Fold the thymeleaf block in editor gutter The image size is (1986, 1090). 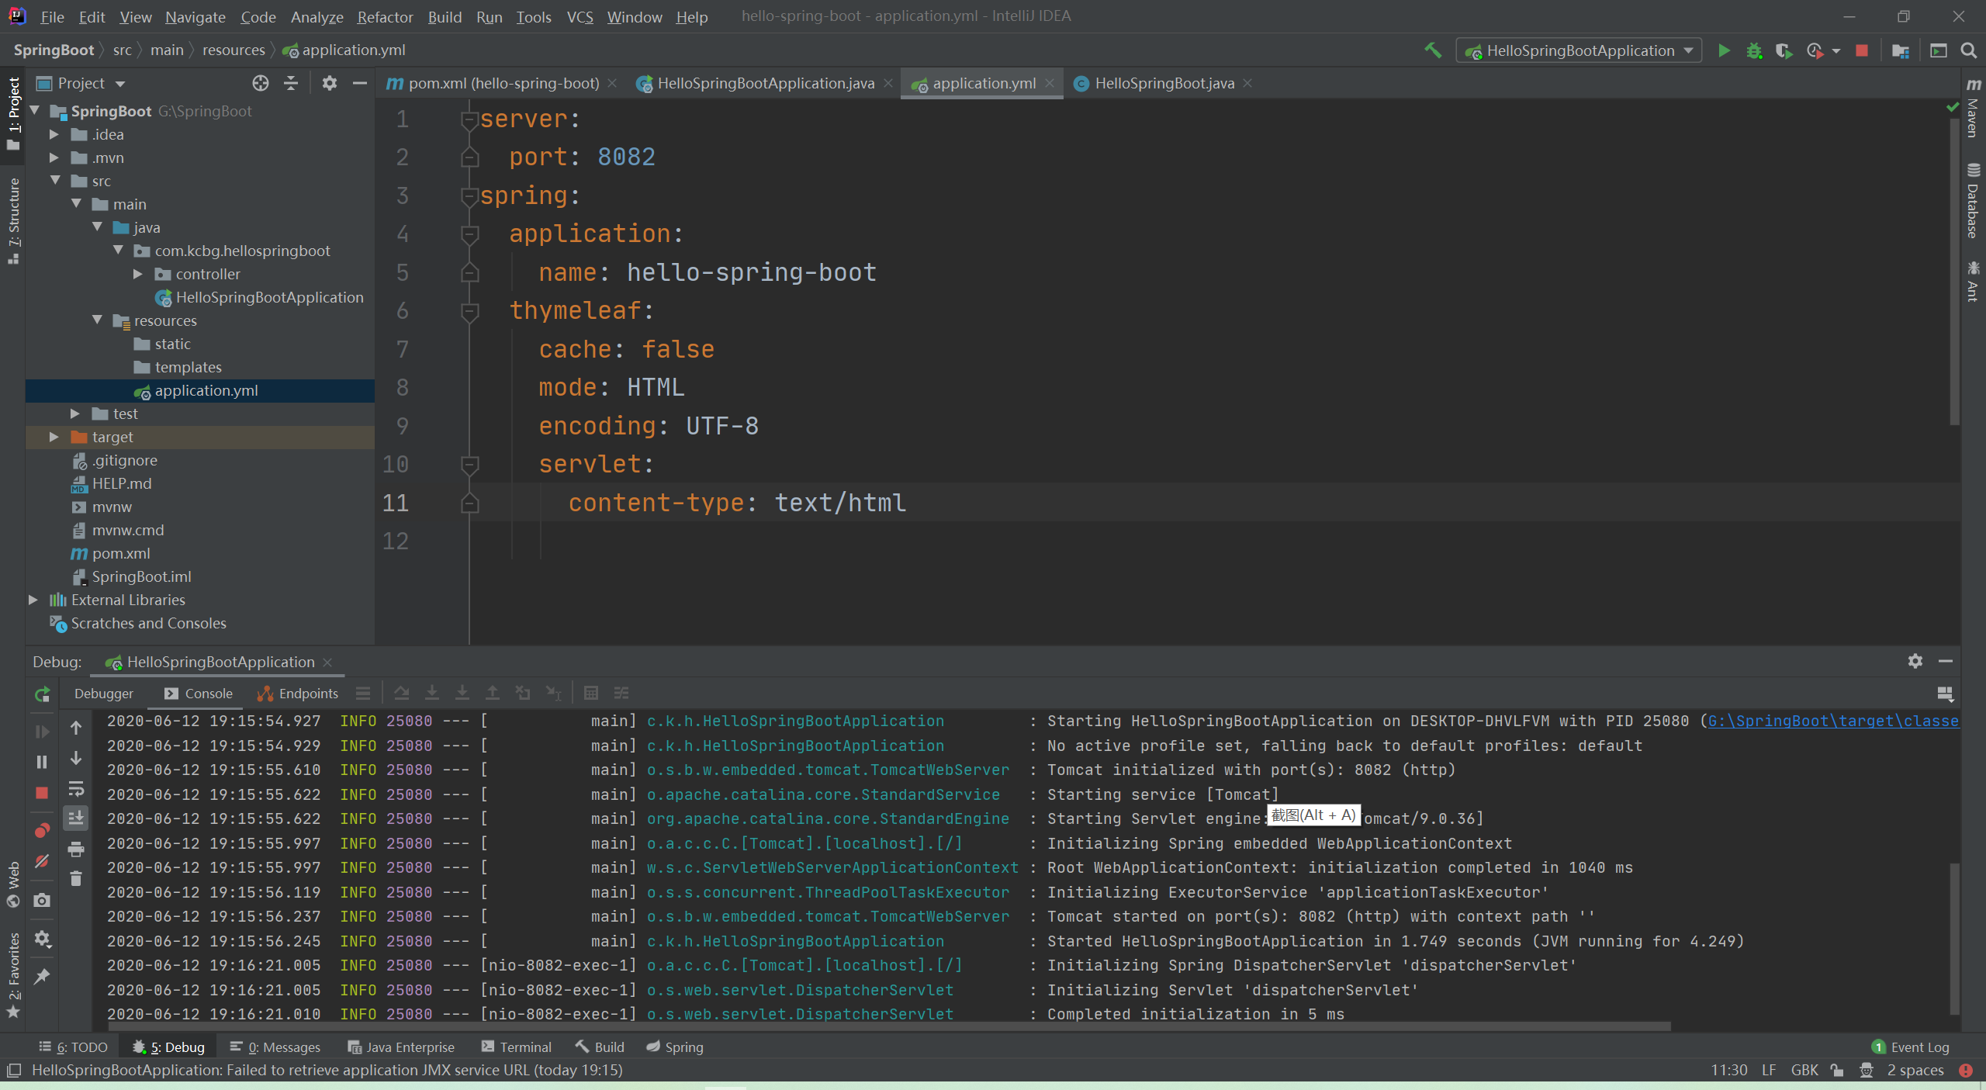pos(469,311)
